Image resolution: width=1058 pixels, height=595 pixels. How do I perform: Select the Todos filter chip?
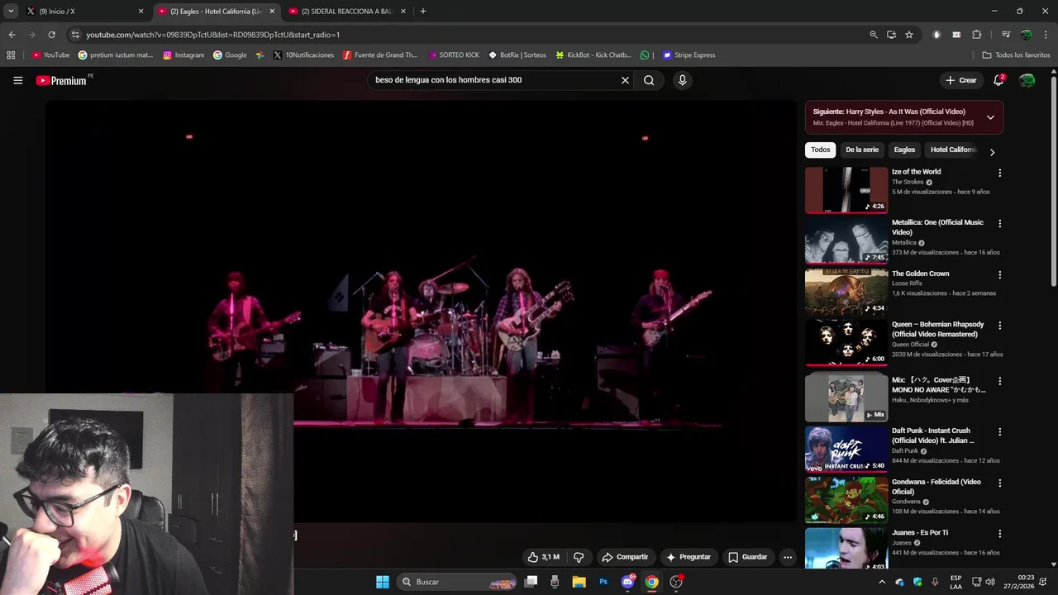click(x=820, y=150)
